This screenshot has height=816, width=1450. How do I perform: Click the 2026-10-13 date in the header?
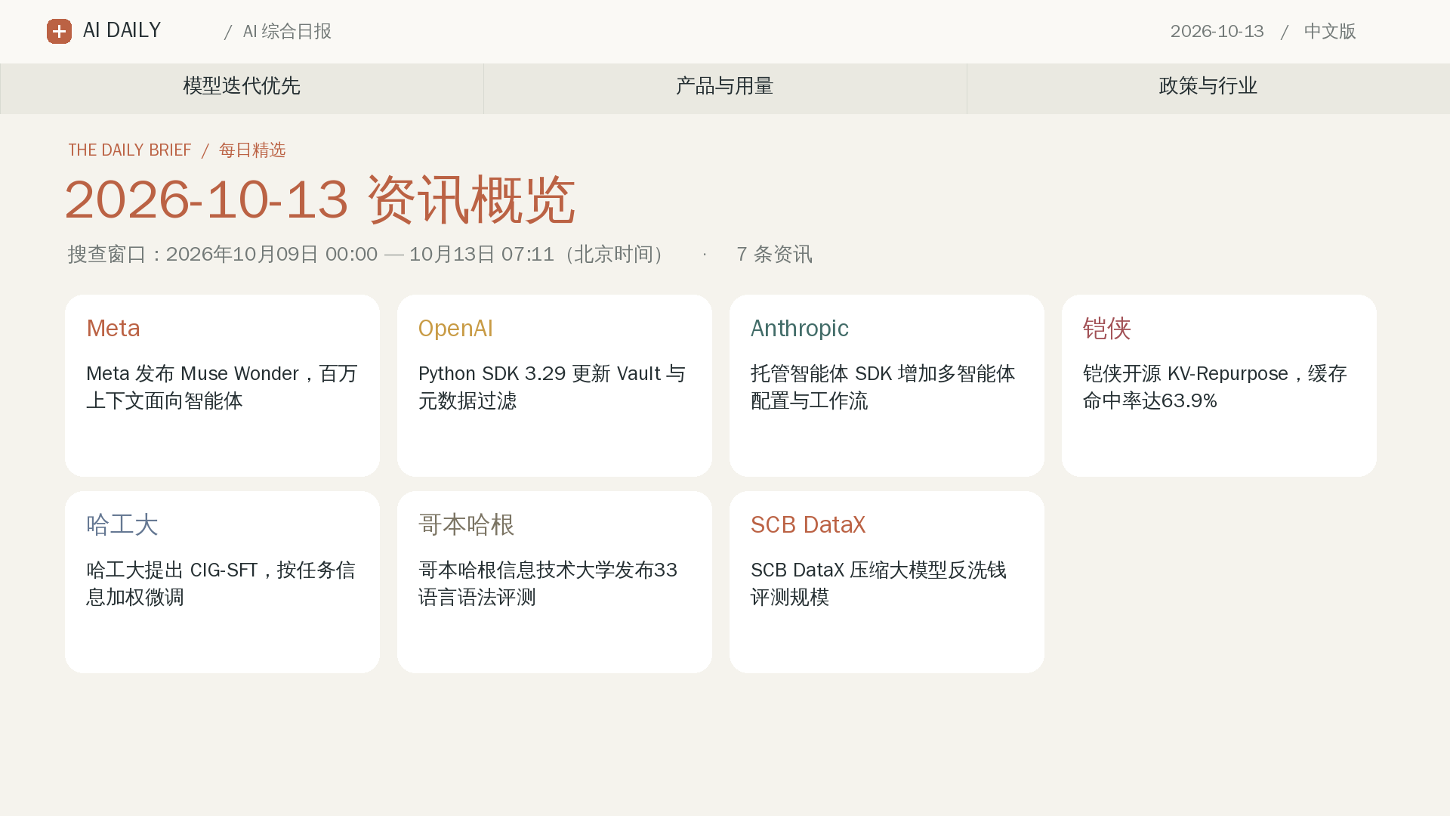[1217, 31]
